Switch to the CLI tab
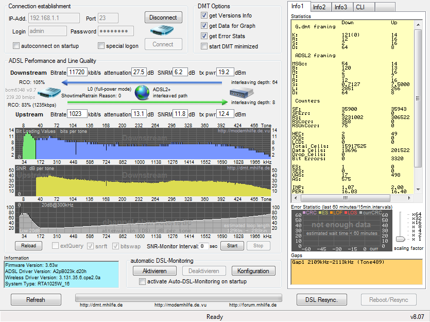Viewport: 430px width, 322px height. tap(364, 7)
